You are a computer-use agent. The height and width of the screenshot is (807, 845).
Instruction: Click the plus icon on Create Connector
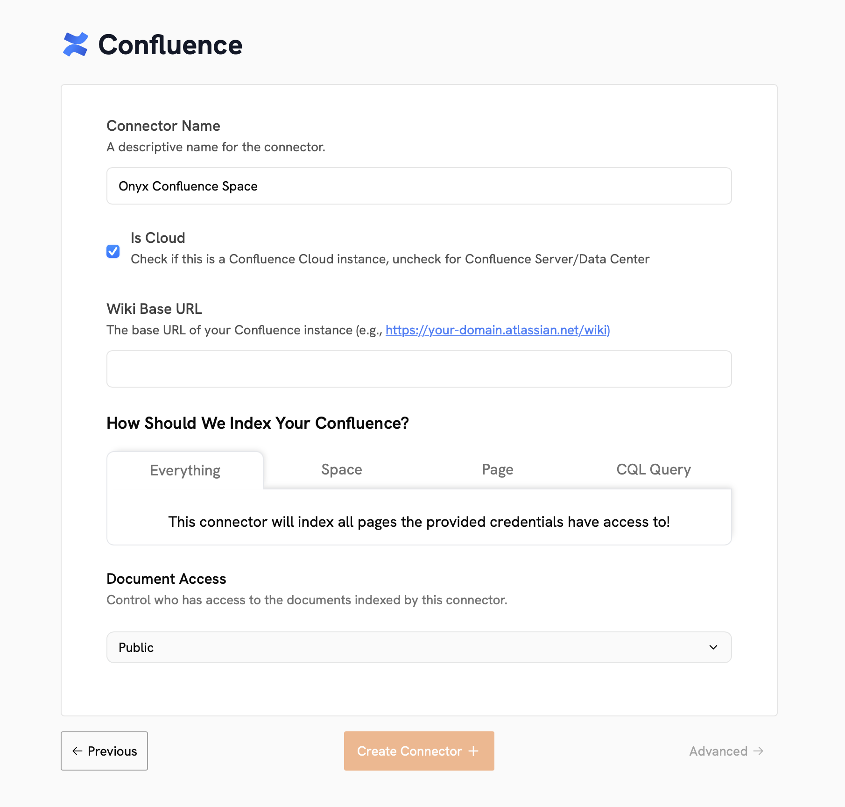point(474,751)
